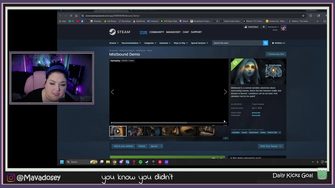The height and width of the screenshot is (188, 335).
Task: Click the Adventure tag
Action: (236, 132)
